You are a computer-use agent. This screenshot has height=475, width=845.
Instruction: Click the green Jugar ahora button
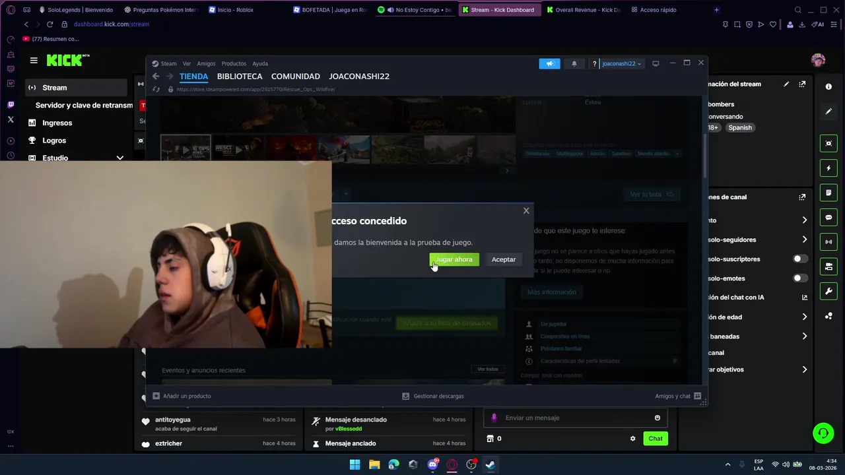[x=454, y=259]
